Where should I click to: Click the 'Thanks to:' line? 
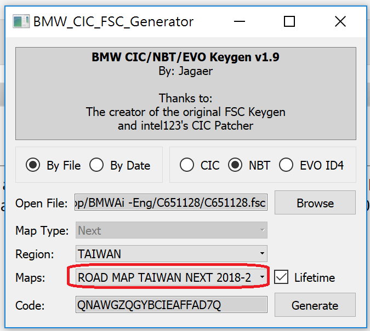185,98
